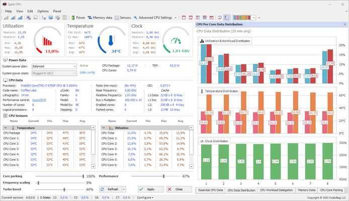This screenshot has width=349, height=201.
Task: Switch to the CPU Workload Delegation tab
Action: pos(277,190)
